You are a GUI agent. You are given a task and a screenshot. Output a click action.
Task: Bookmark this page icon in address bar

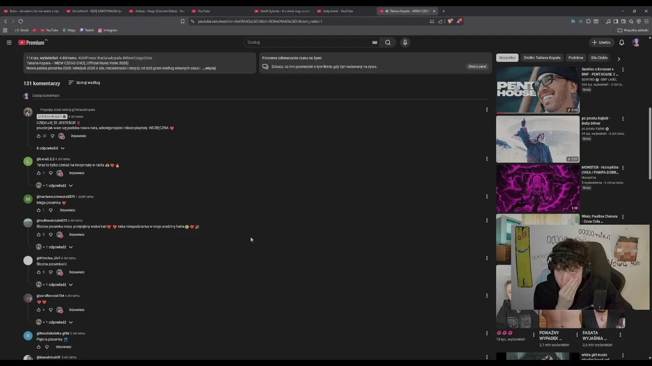(182, 21)
